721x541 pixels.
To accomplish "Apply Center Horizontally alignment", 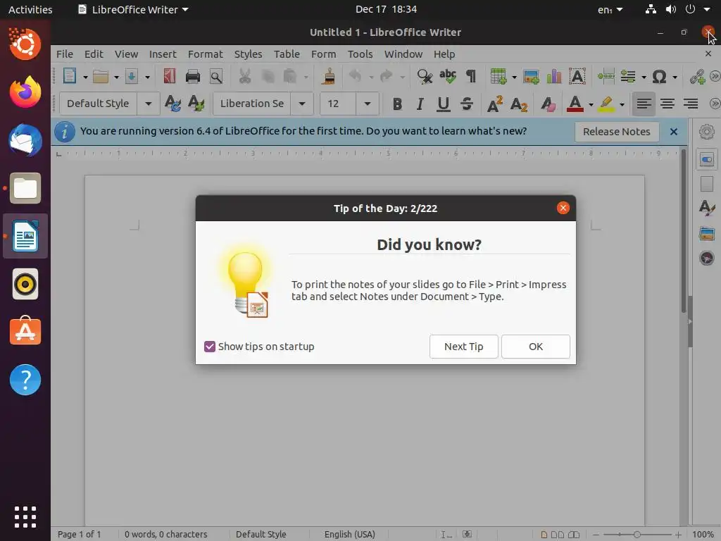I will [x=667, y=104].
